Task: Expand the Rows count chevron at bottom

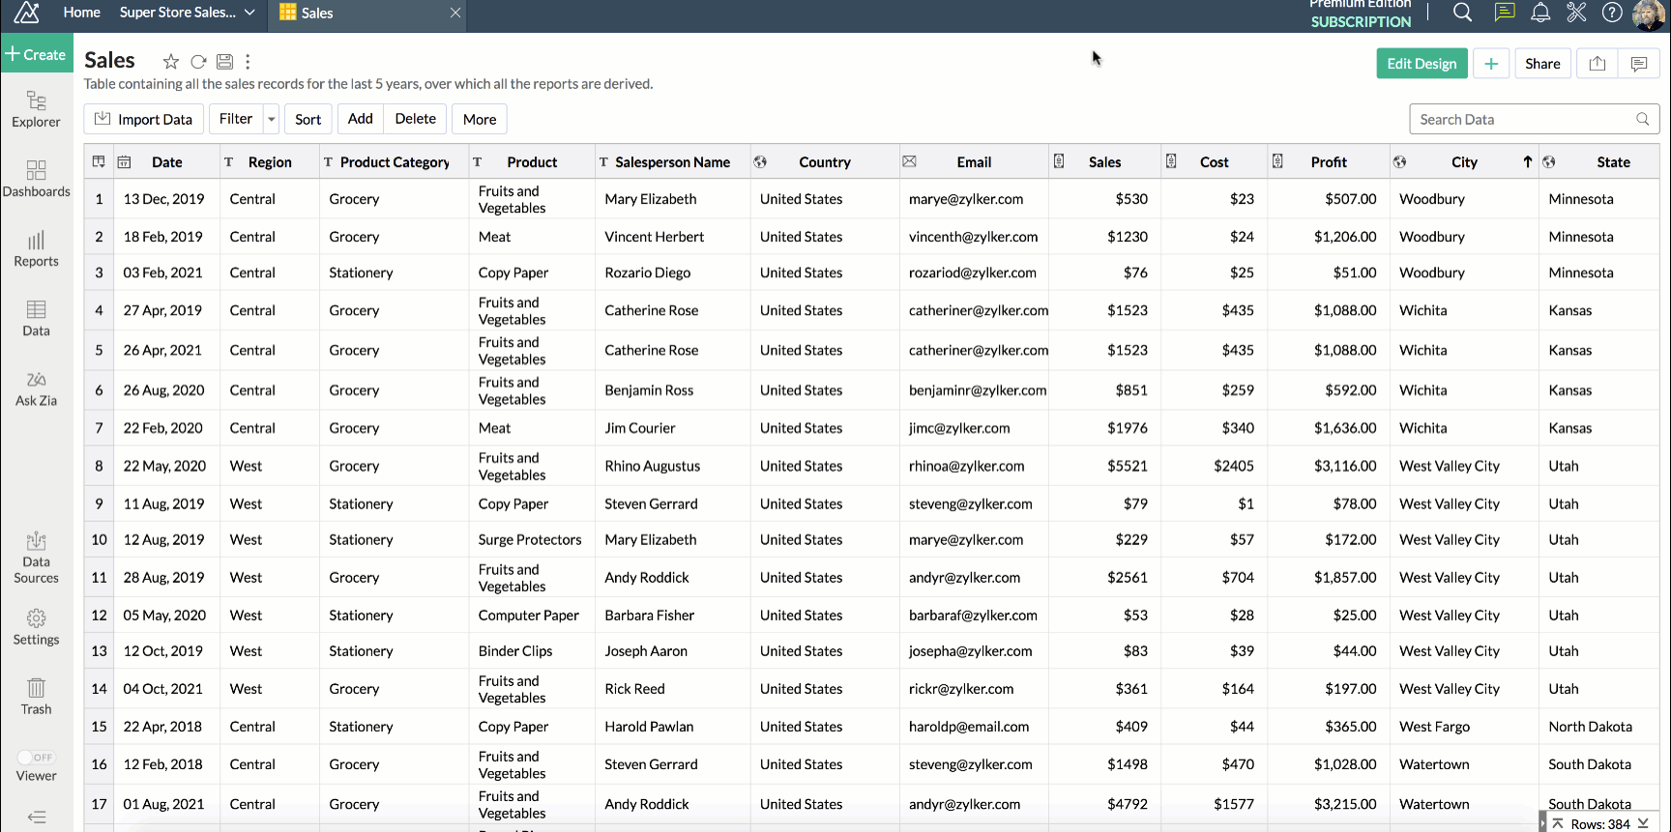Action: (x=1643, y=823)
